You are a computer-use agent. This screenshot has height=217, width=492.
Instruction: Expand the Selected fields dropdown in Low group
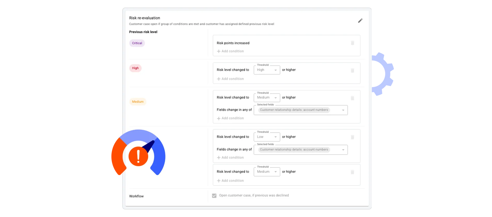point(343,149)
